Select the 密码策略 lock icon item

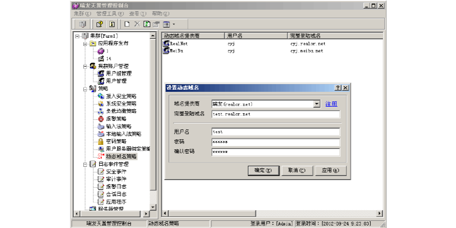116,141
